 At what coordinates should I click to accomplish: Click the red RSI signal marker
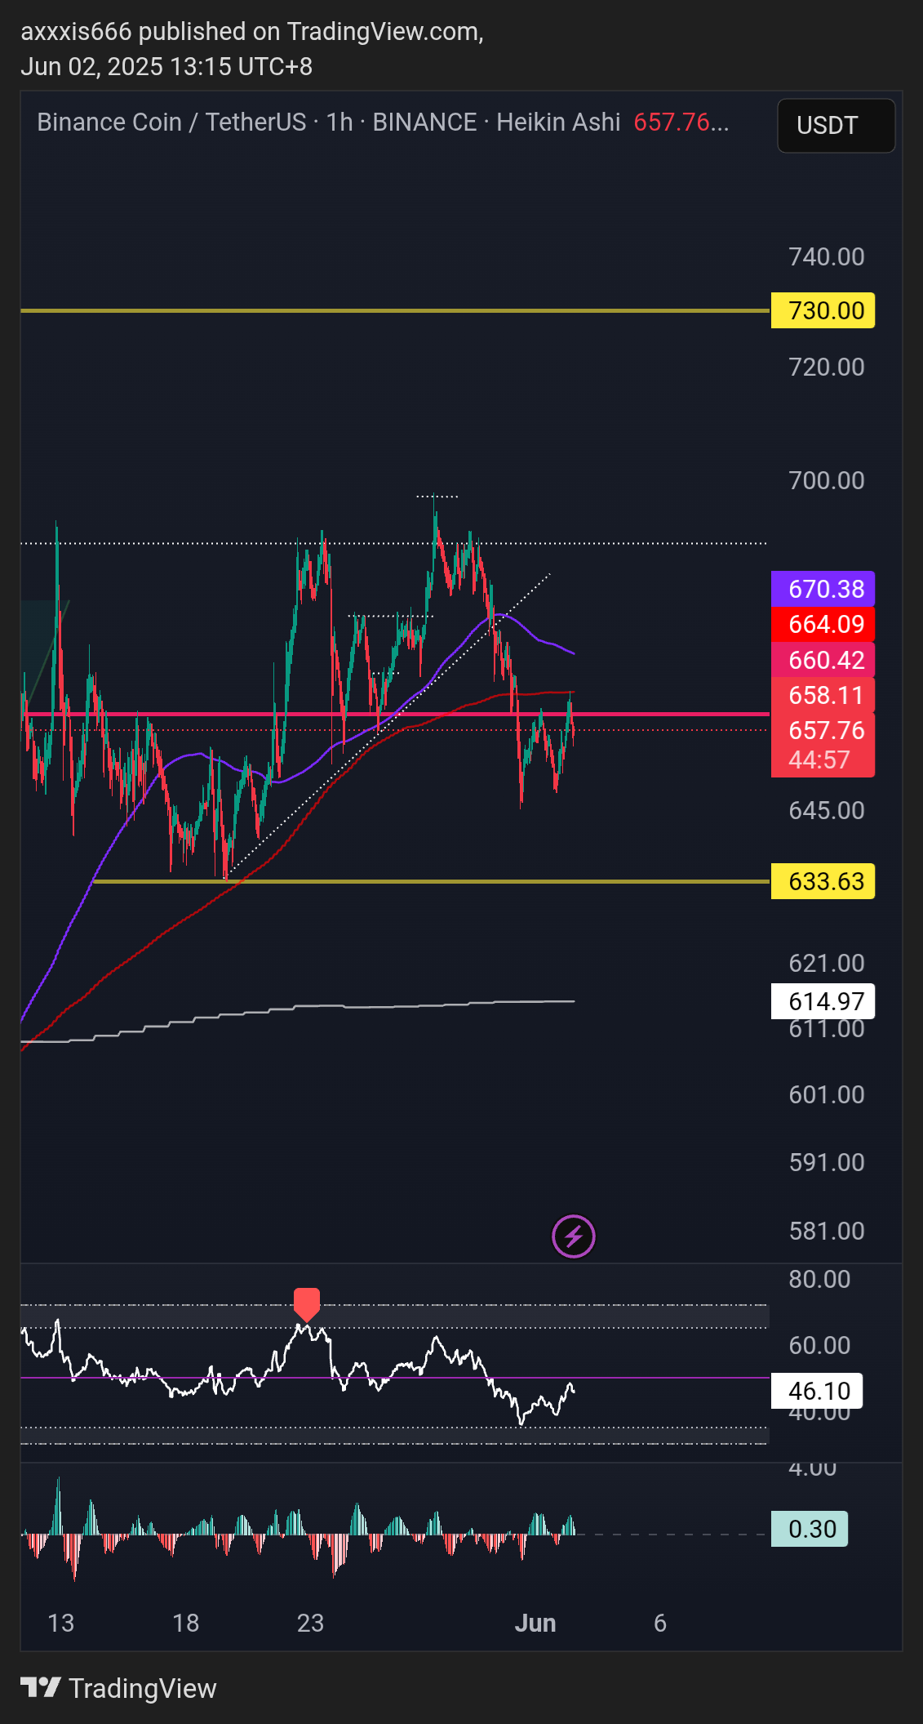point(307,1304)
